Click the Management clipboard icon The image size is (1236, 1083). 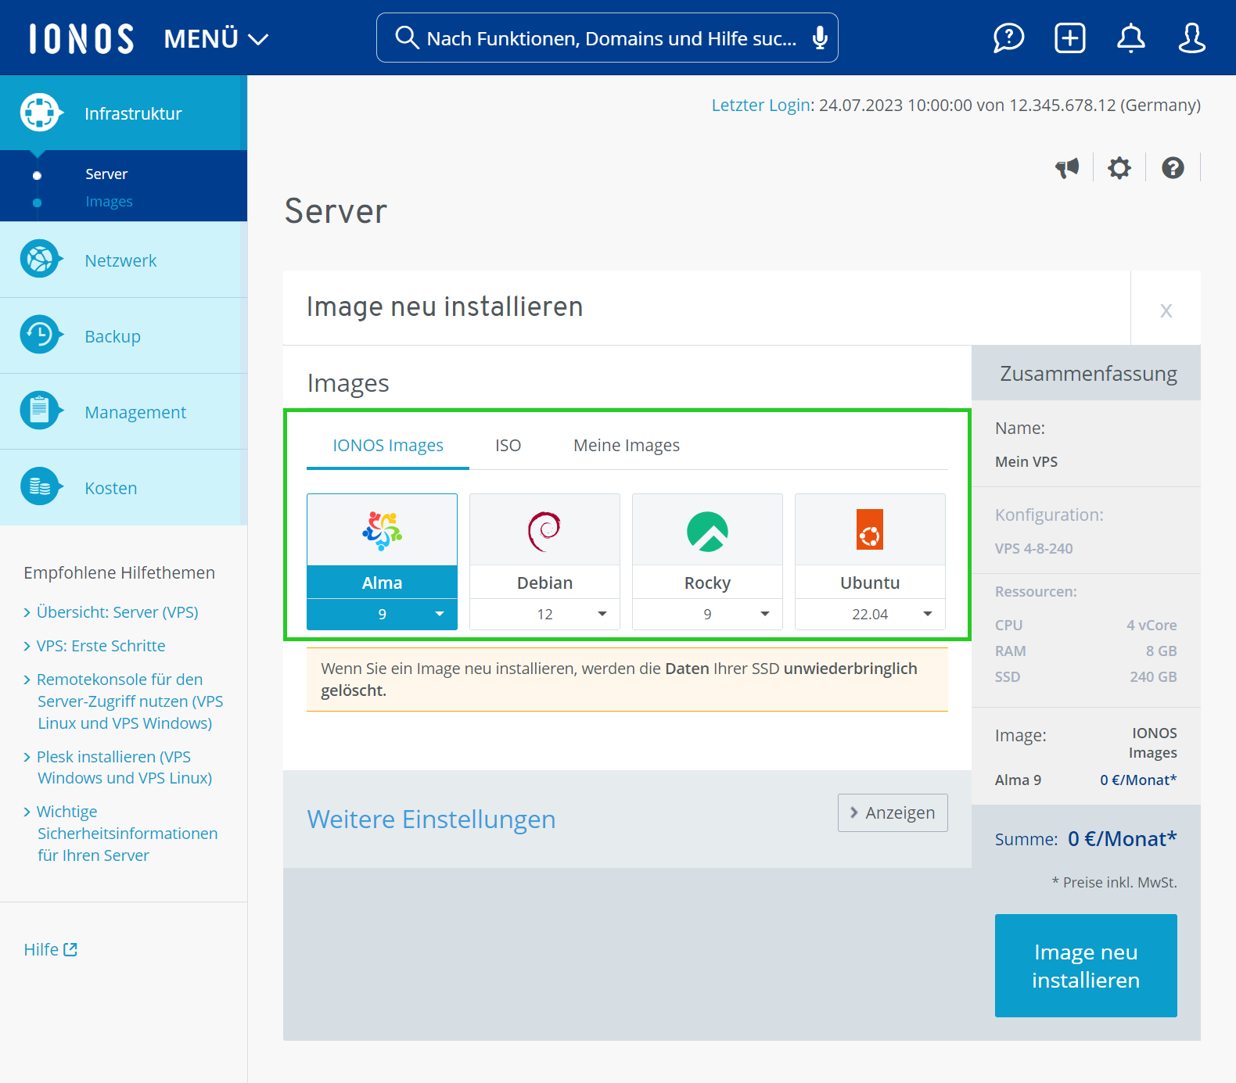40,411
